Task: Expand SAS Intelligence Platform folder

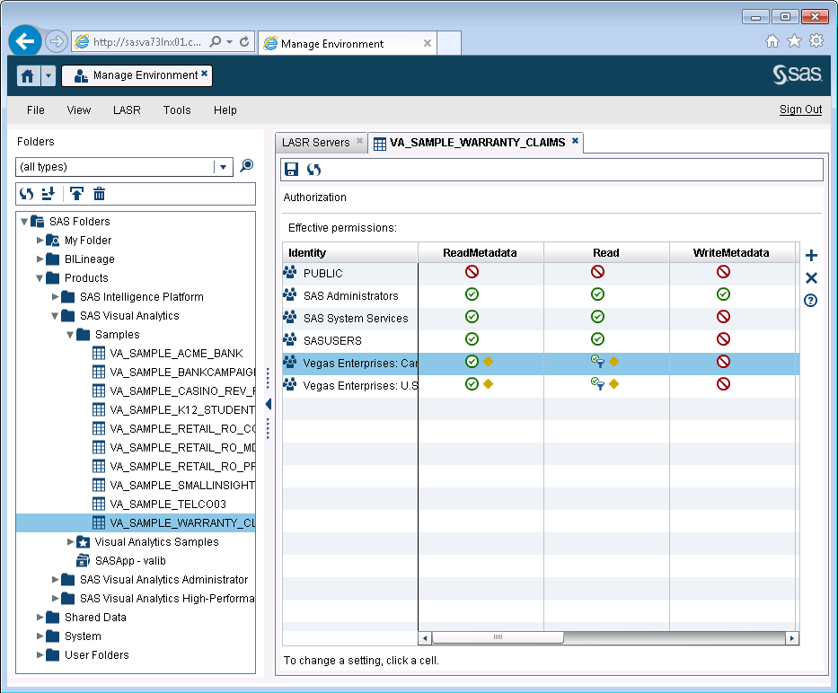Action: (55, 296)
